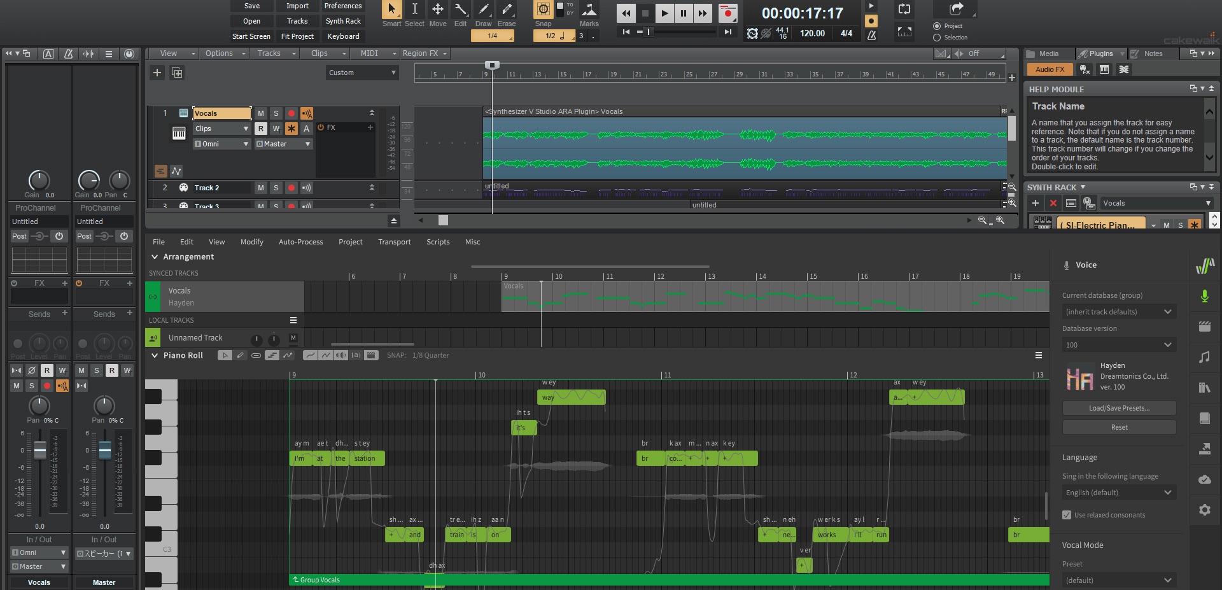Open Auto-Process menu in Synthesizer V
The height and width of the screenshot is (590, 1222).
301,242
